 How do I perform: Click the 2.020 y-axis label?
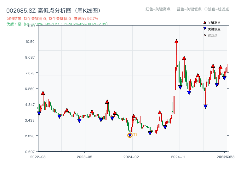[30, 136]
